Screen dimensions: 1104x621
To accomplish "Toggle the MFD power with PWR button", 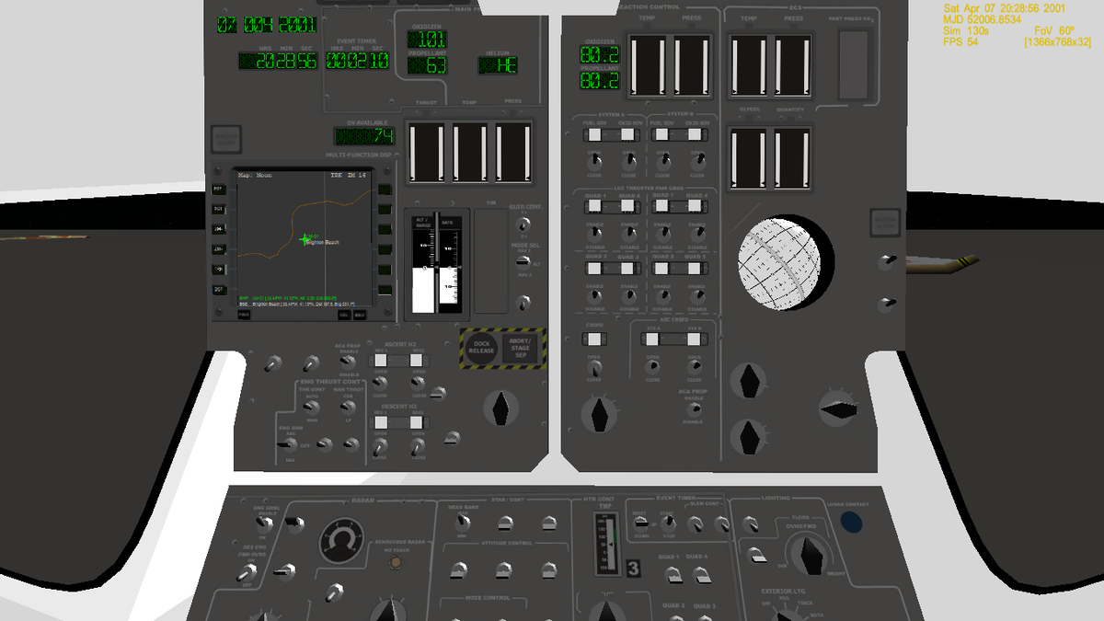I will (x=244, y=315).
